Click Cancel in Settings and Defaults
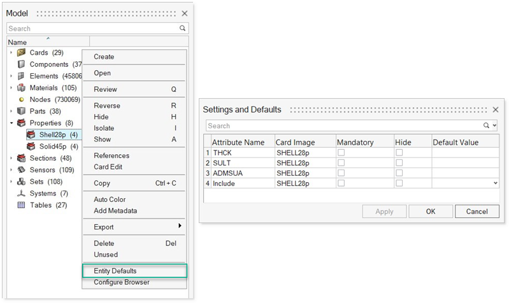509x304 pixels. pos(477,211)
